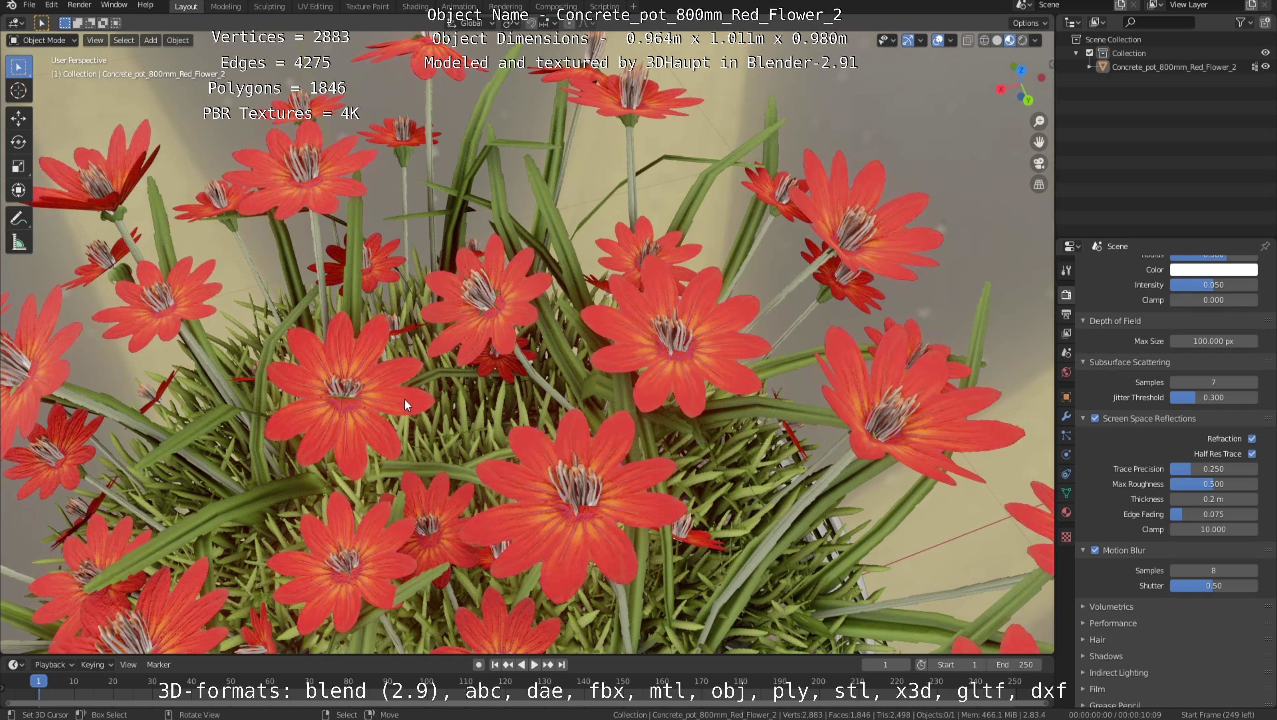Expand the Indirect Lighting panel
This screenshot has width=1277, height=720.
click(1083, 673)
